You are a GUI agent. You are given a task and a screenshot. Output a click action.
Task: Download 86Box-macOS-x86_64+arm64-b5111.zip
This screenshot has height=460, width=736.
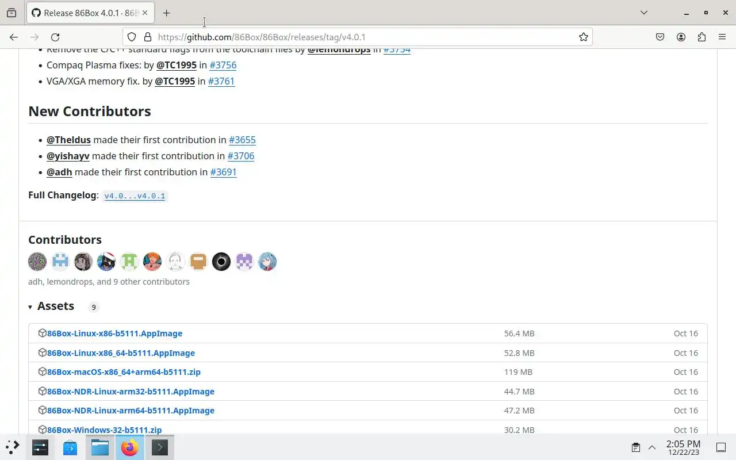point(124,372)
